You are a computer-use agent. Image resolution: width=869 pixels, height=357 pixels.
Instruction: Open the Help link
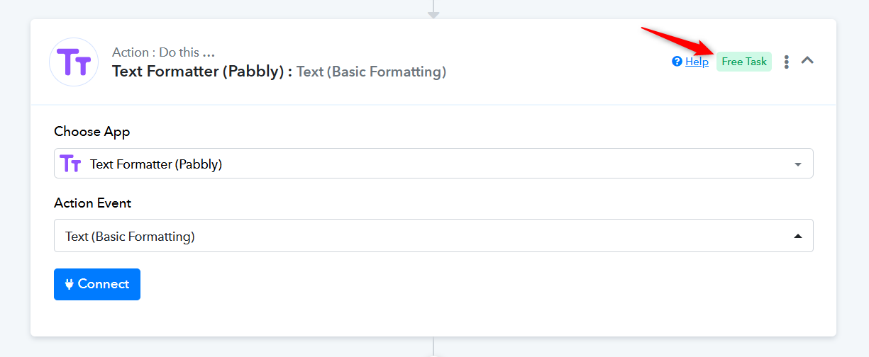pyautogui.click(x=697, y=62)
